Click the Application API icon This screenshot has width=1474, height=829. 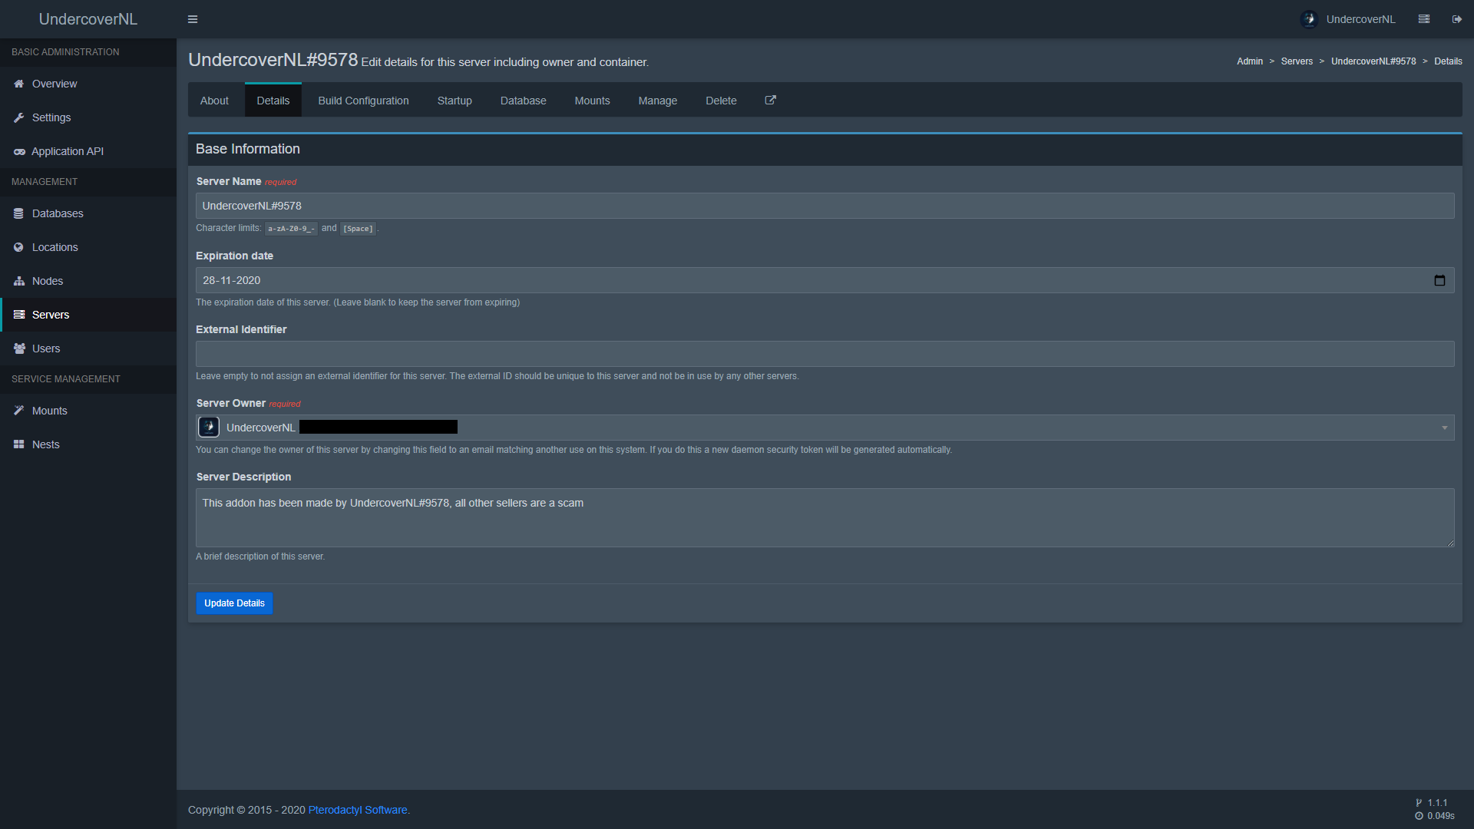(x=18, y=151)
